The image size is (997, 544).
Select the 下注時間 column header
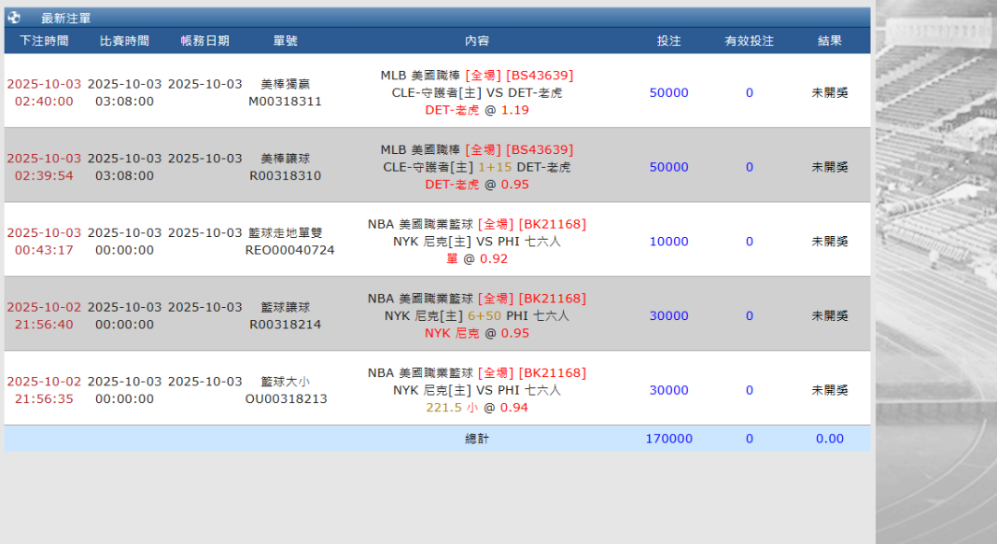(x=43, y=41)
